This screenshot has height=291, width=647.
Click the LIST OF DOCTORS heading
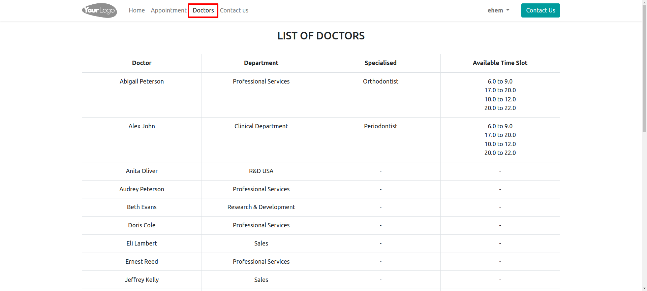click(x=321, y=36)
